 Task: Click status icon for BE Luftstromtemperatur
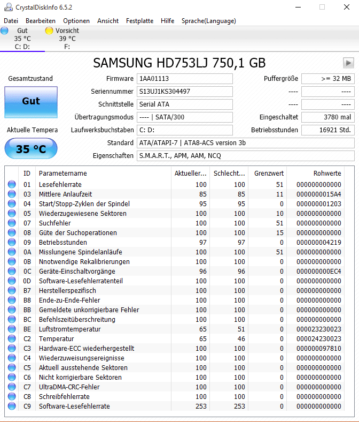[12, 329]
